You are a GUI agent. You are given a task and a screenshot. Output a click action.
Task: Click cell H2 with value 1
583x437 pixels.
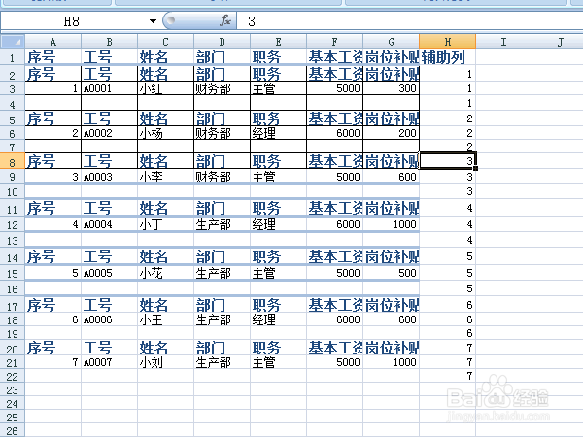(448, 74)
